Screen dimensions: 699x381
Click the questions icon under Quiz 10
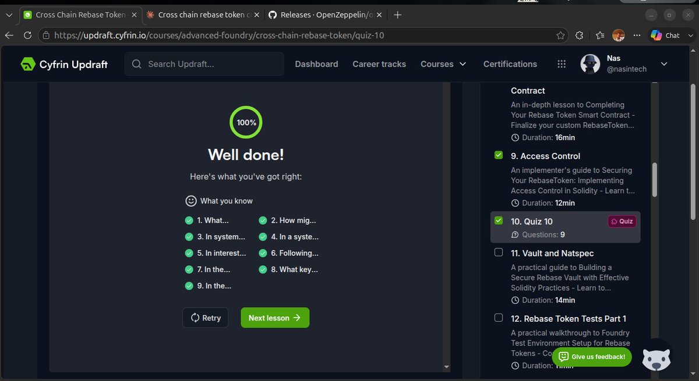pyautogui.click(x=514, y=235)
